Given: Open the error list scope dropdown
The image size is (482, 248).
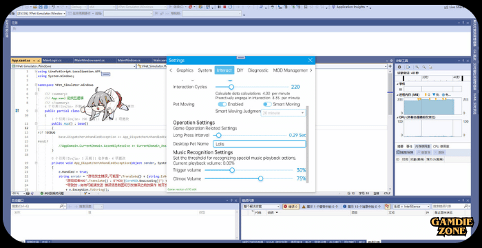Looking at the screenshot, I should 261,207.
